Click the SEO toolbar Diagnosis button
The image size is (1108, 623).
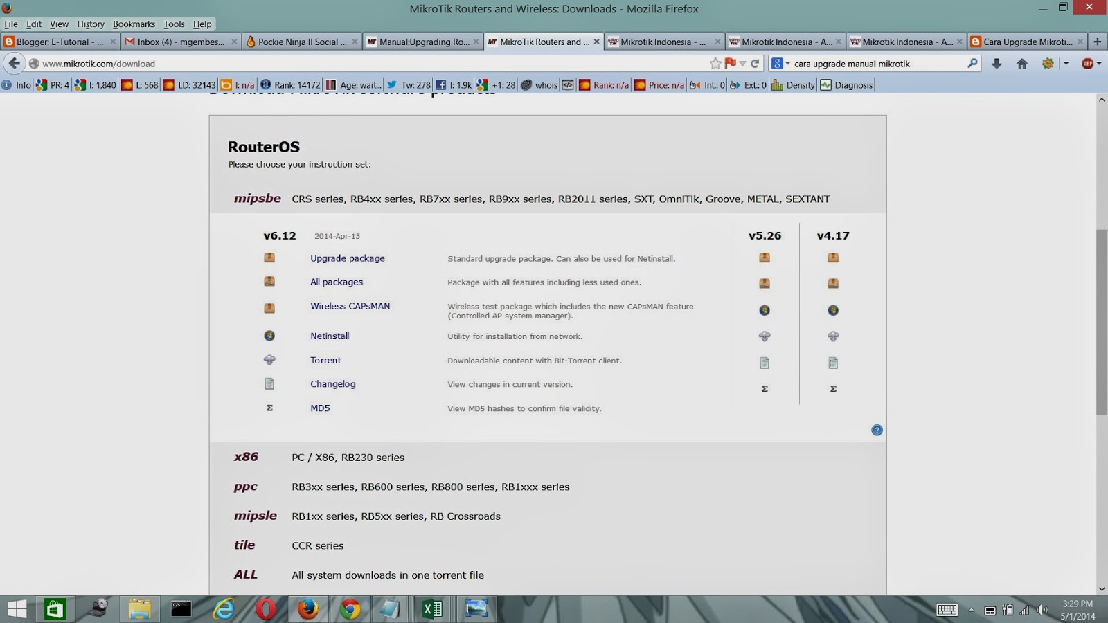846,85
